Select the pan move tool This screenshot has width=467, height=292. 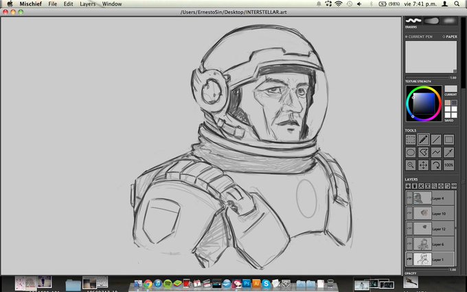(424, 165)
